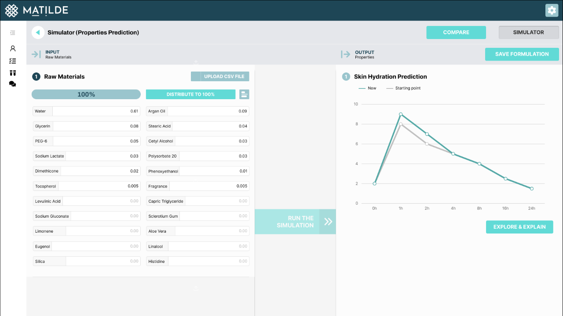This screenshot has height=316, width=563.
Task: Open the test tubes sidebar icon
Action: point(13,73)
